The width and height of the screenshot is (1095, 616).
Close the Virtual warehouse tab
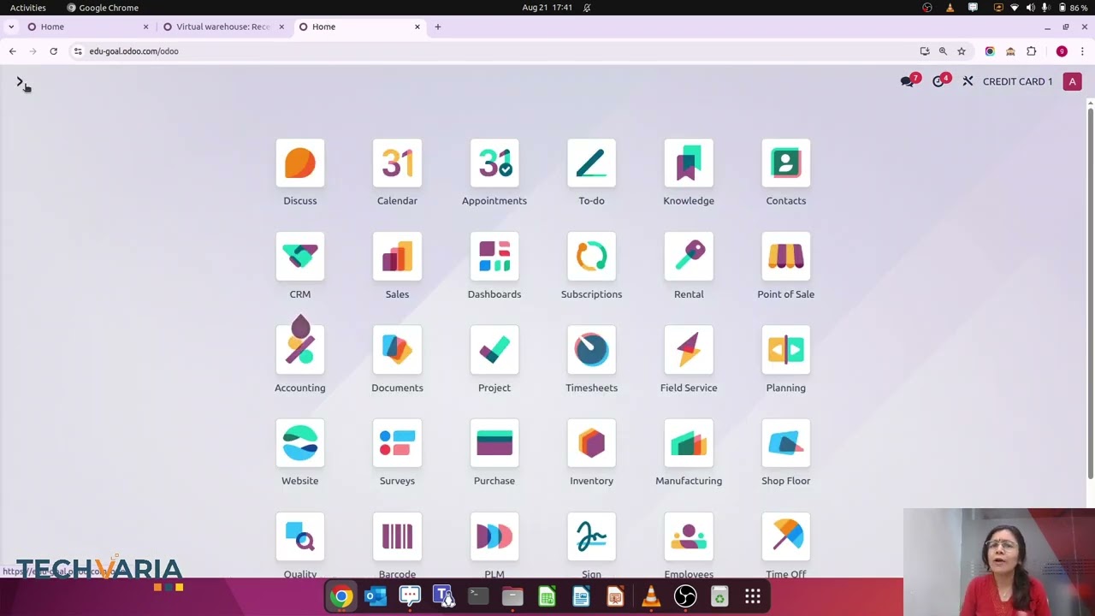tap(281, 27)
